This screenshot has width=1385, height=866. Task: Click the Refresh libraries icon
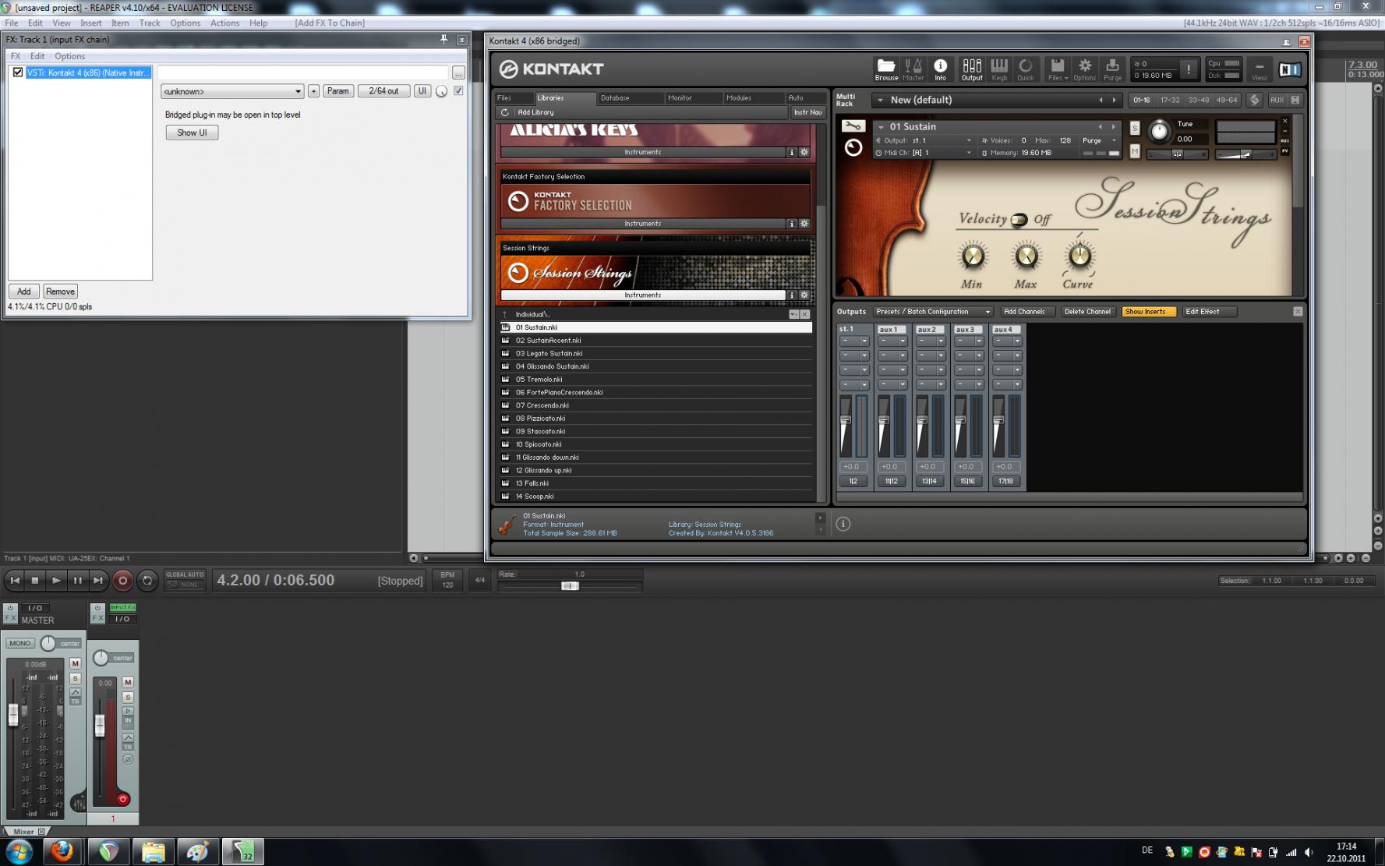[x=505, y=112]
